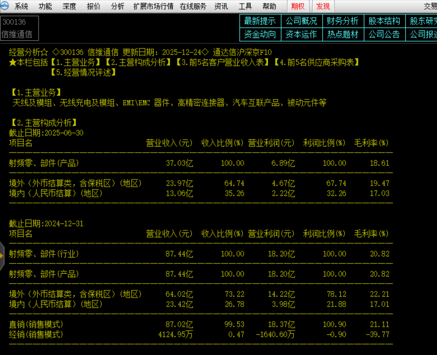Switch to the 资金动向 tab

(x=260, y=34)
